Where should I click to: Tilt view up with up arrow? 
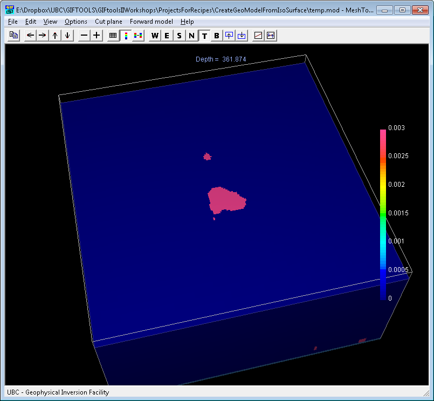[55, 36]
